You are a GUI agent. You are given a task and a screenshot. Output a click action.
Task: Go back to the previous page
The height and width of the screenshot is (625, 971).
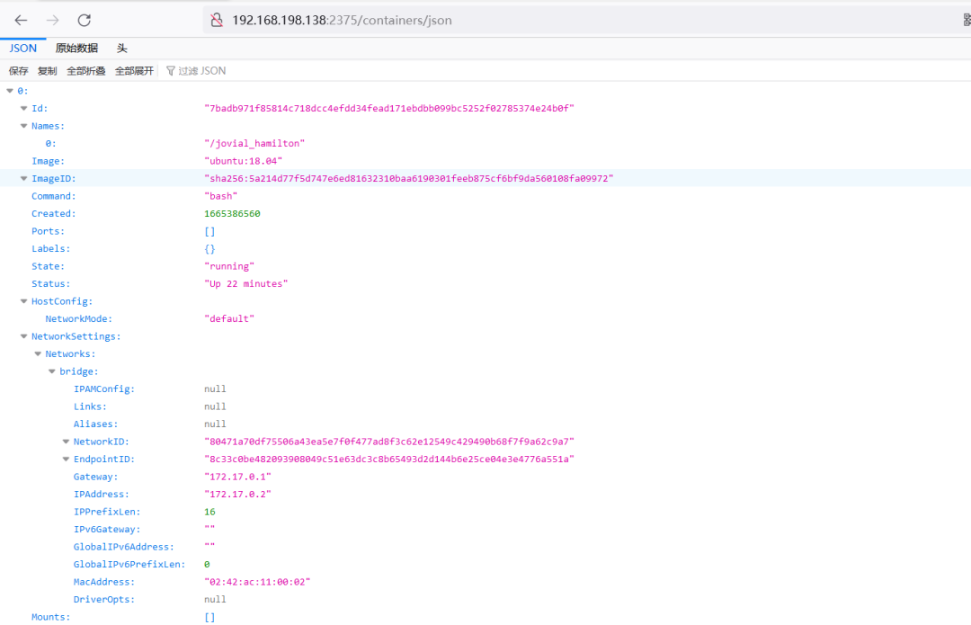[x=21, y=21]
